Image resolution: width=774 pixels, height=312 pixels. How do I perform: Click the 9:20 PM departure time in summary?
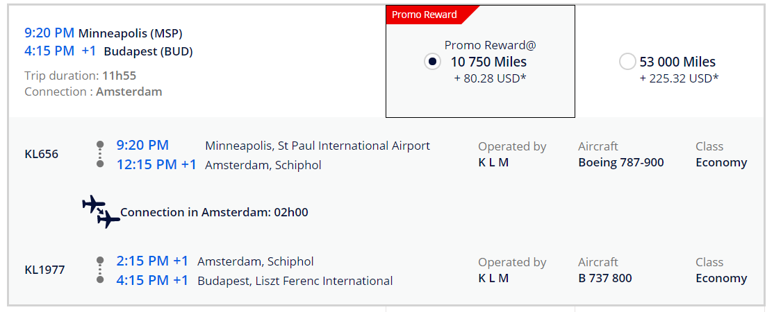[49, 33]
